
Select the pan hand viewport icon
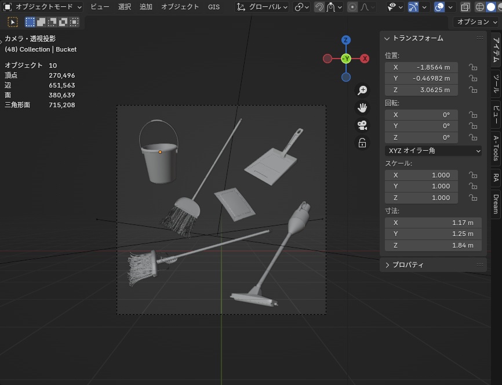click(x=362, y=108)
